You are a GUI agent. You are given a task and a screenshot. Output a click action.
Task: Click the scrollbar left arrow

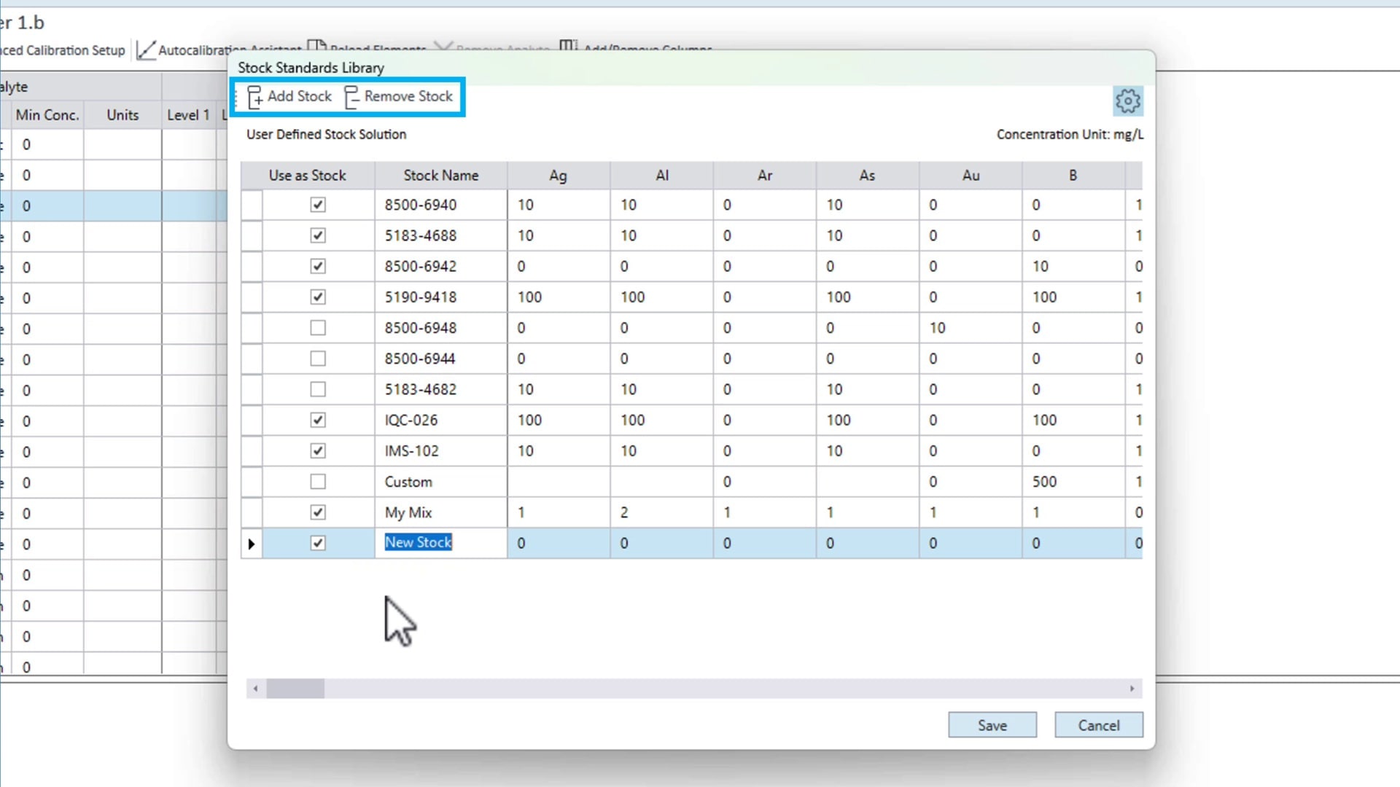click(255, 689)
